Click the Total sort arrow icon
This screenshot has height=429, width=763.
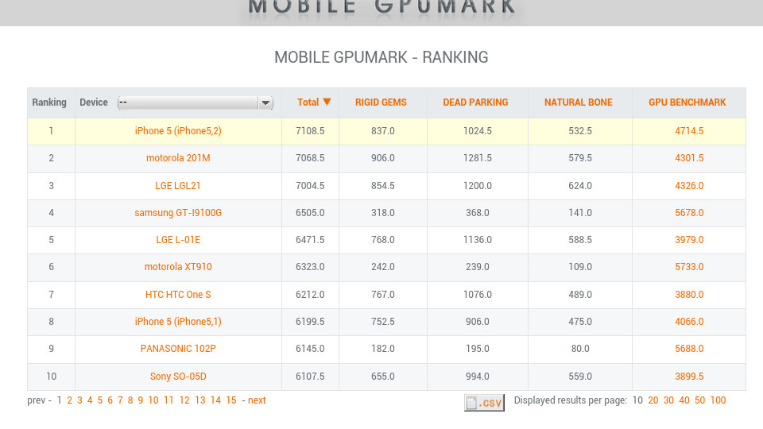click(x=327, y=102)
